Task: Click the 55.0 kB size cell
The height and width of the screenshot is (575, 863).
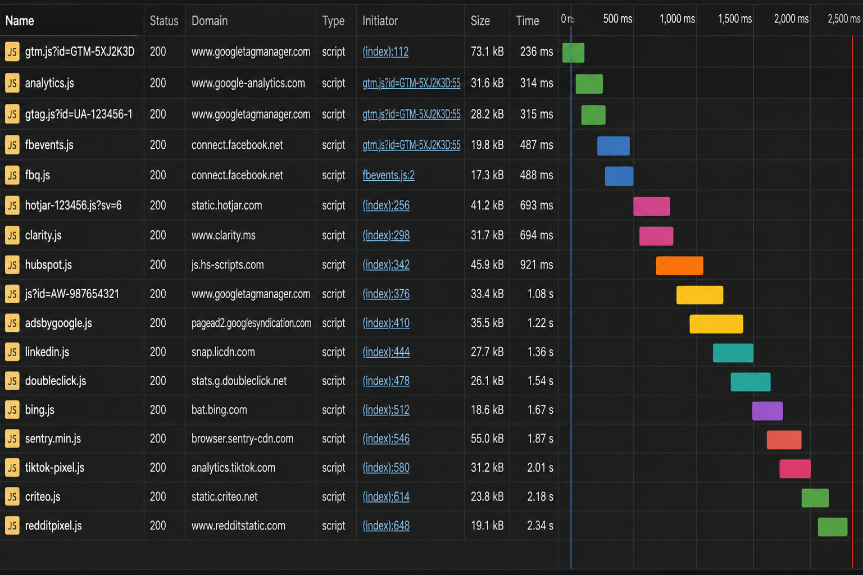Action: [487, 439]
